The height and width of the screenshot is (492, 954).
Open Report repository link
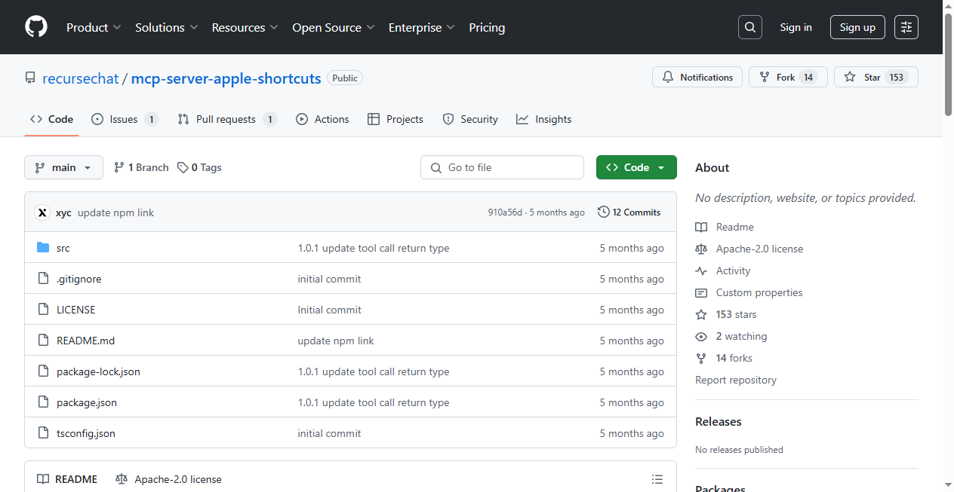pyautogui.click(x=736, y=380)
